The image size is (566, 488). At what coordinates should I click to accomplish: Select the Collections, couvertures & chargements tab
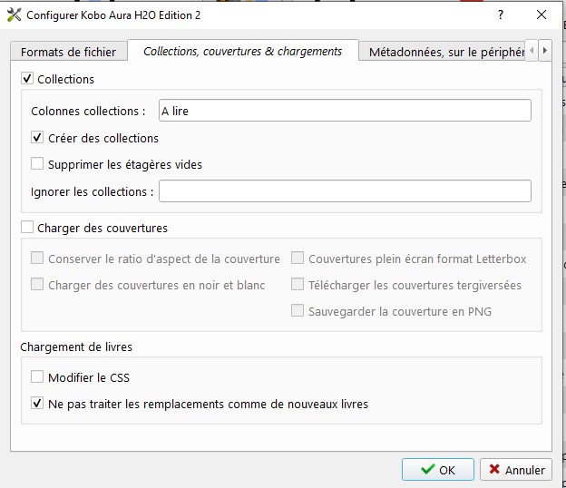pos(242,51)
